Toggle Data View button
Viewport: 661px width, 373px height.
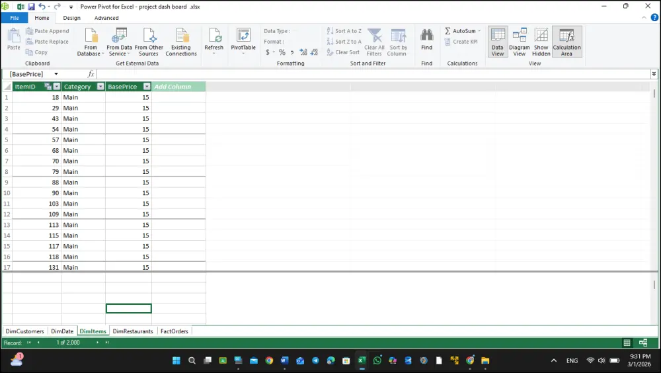[x=498, y=42]
